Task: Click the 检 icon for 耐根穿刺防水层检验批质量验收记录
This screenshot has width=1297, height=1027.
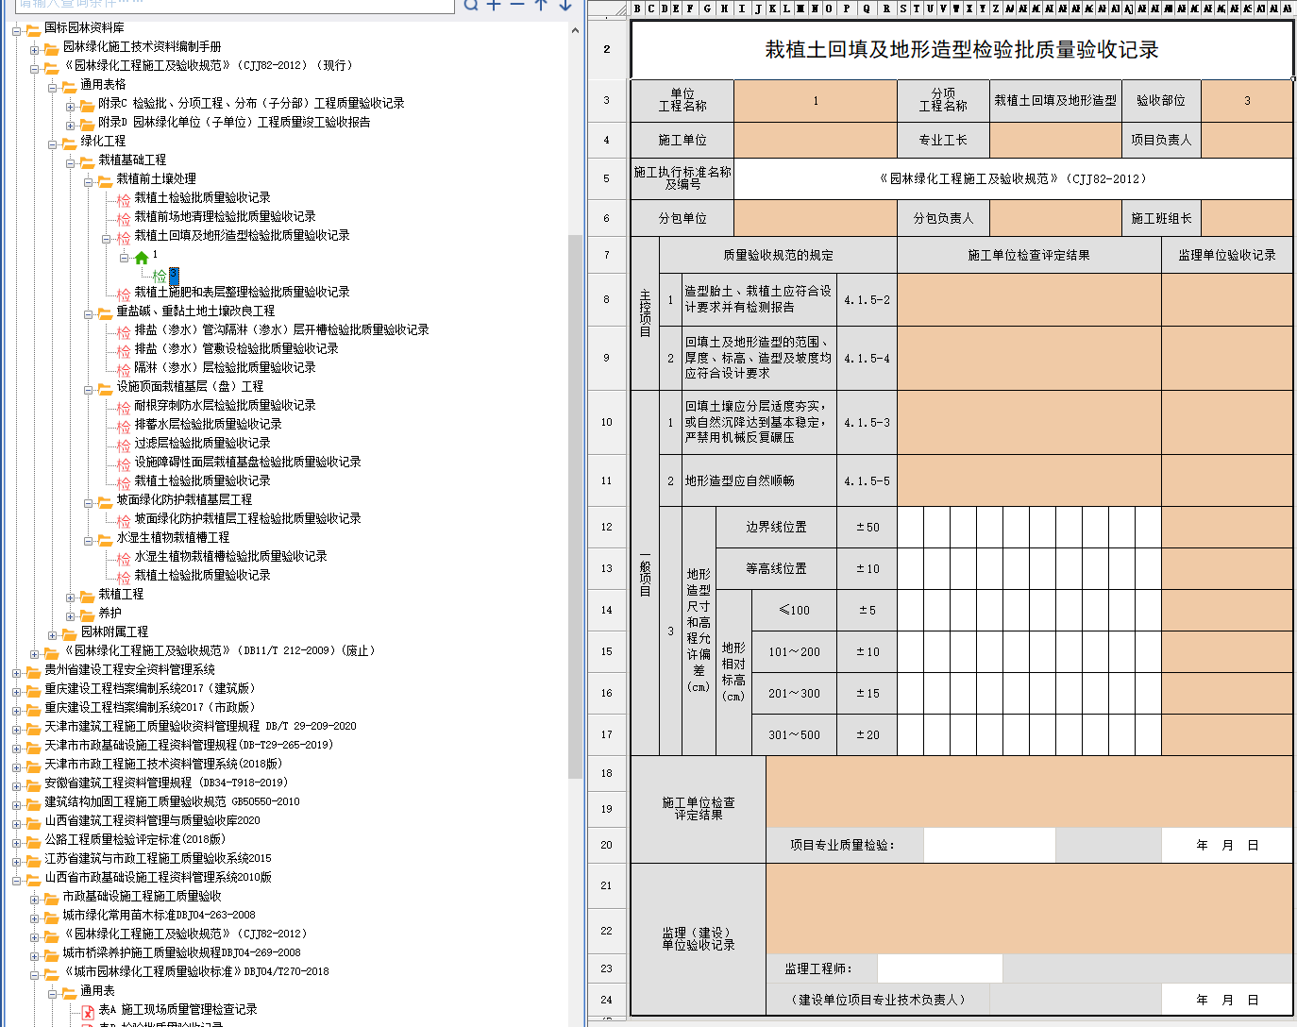Action: pyautogui.click(x=124, y=407)
